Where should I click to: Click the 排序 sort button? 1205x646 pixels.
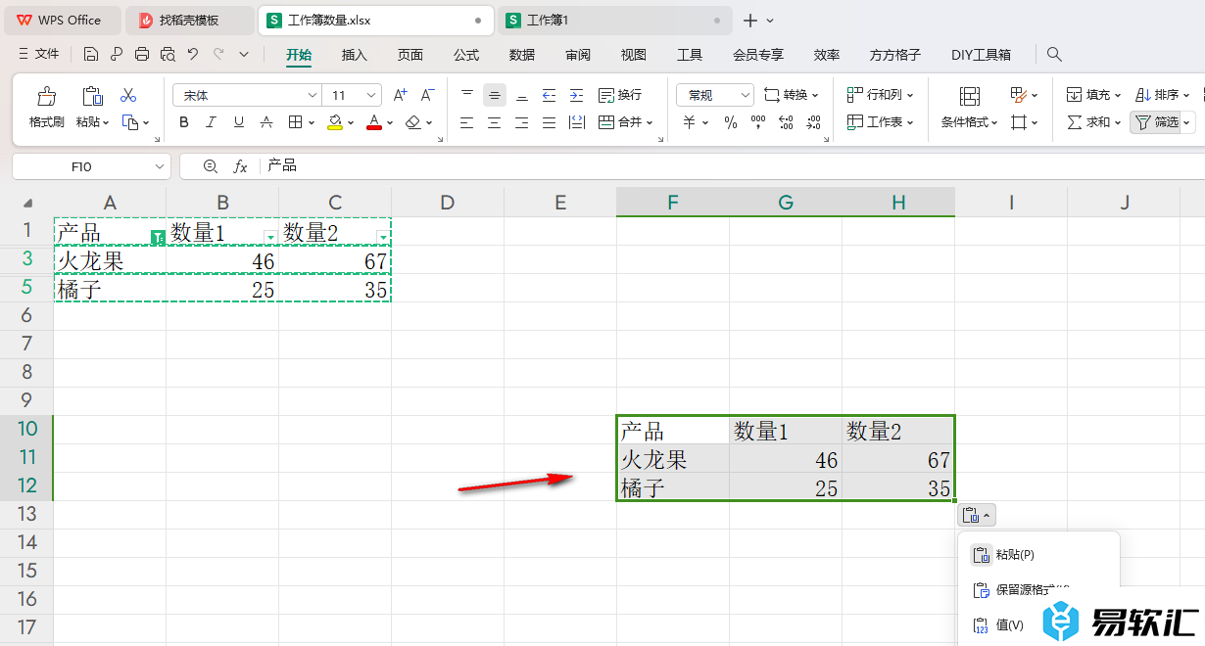coord(1162,95)
